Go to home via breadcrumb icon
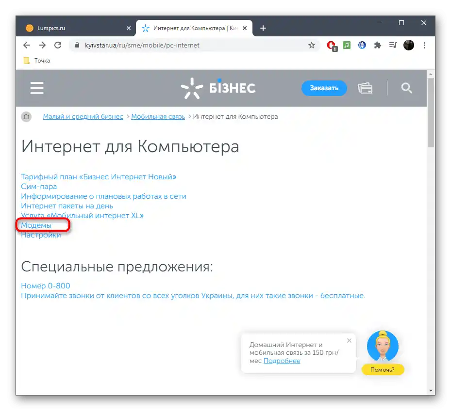The image size is (451, 411). click(x=26, y=117)
